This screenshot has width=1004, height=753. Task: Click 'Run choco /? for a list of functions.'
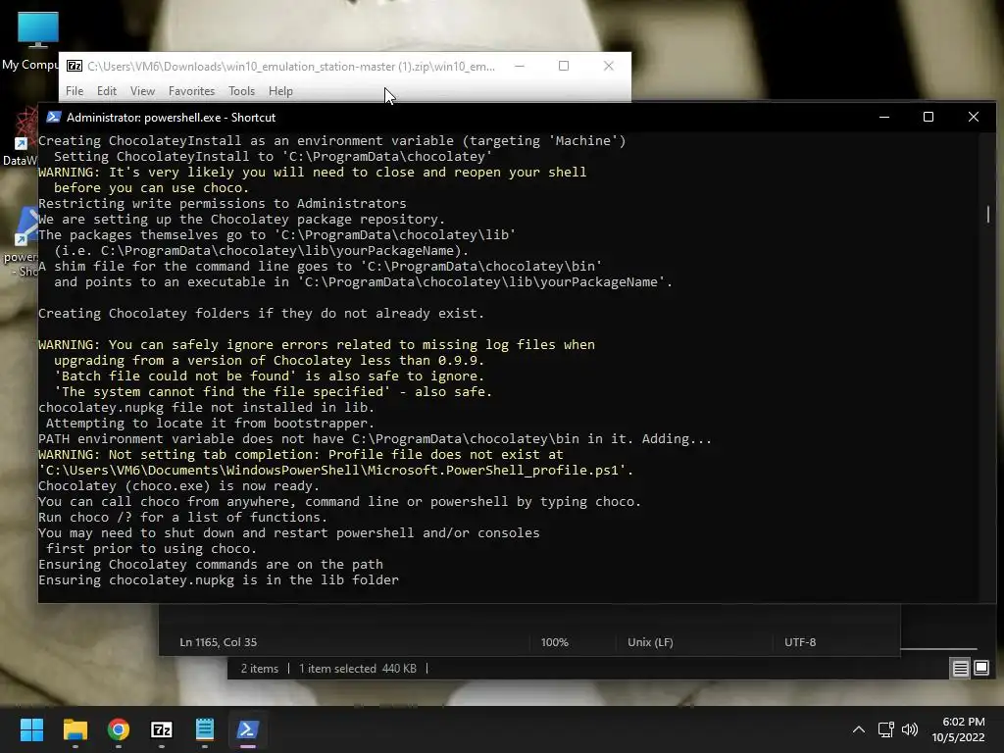pyautogui.click(x=182, y=518)
